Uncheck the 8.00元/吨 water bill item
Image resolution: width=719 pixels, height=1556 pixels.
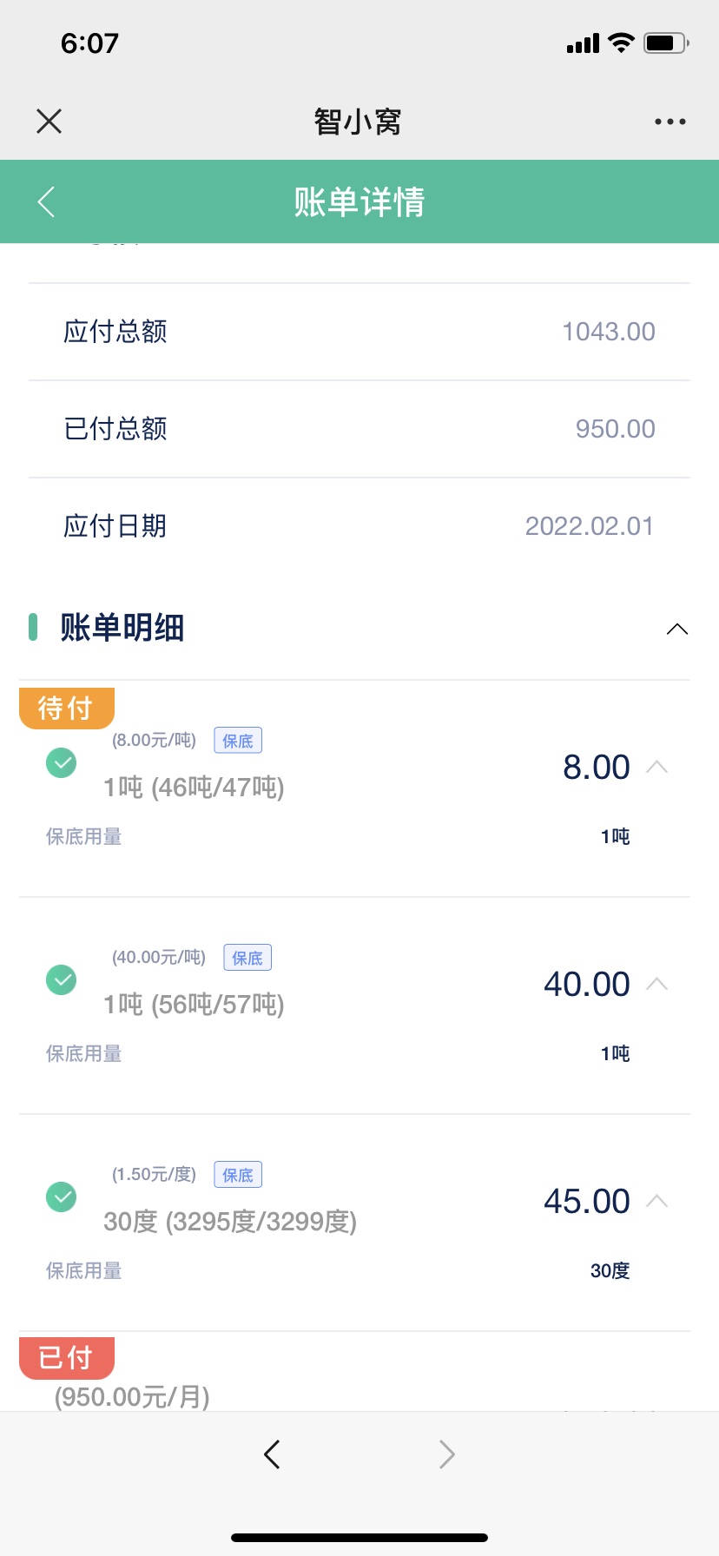[x=61, y=763]
